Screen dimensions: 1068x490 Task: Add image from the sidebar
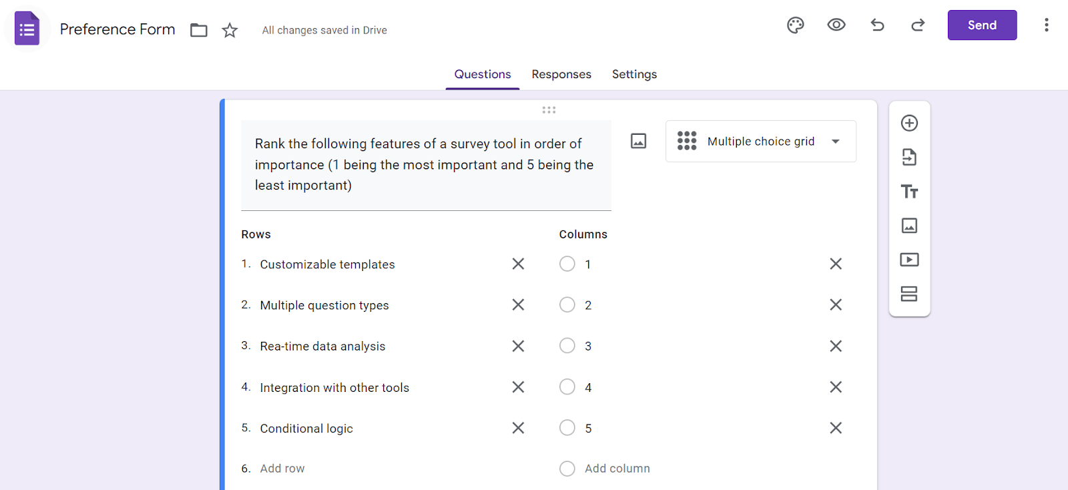[909, 226]
